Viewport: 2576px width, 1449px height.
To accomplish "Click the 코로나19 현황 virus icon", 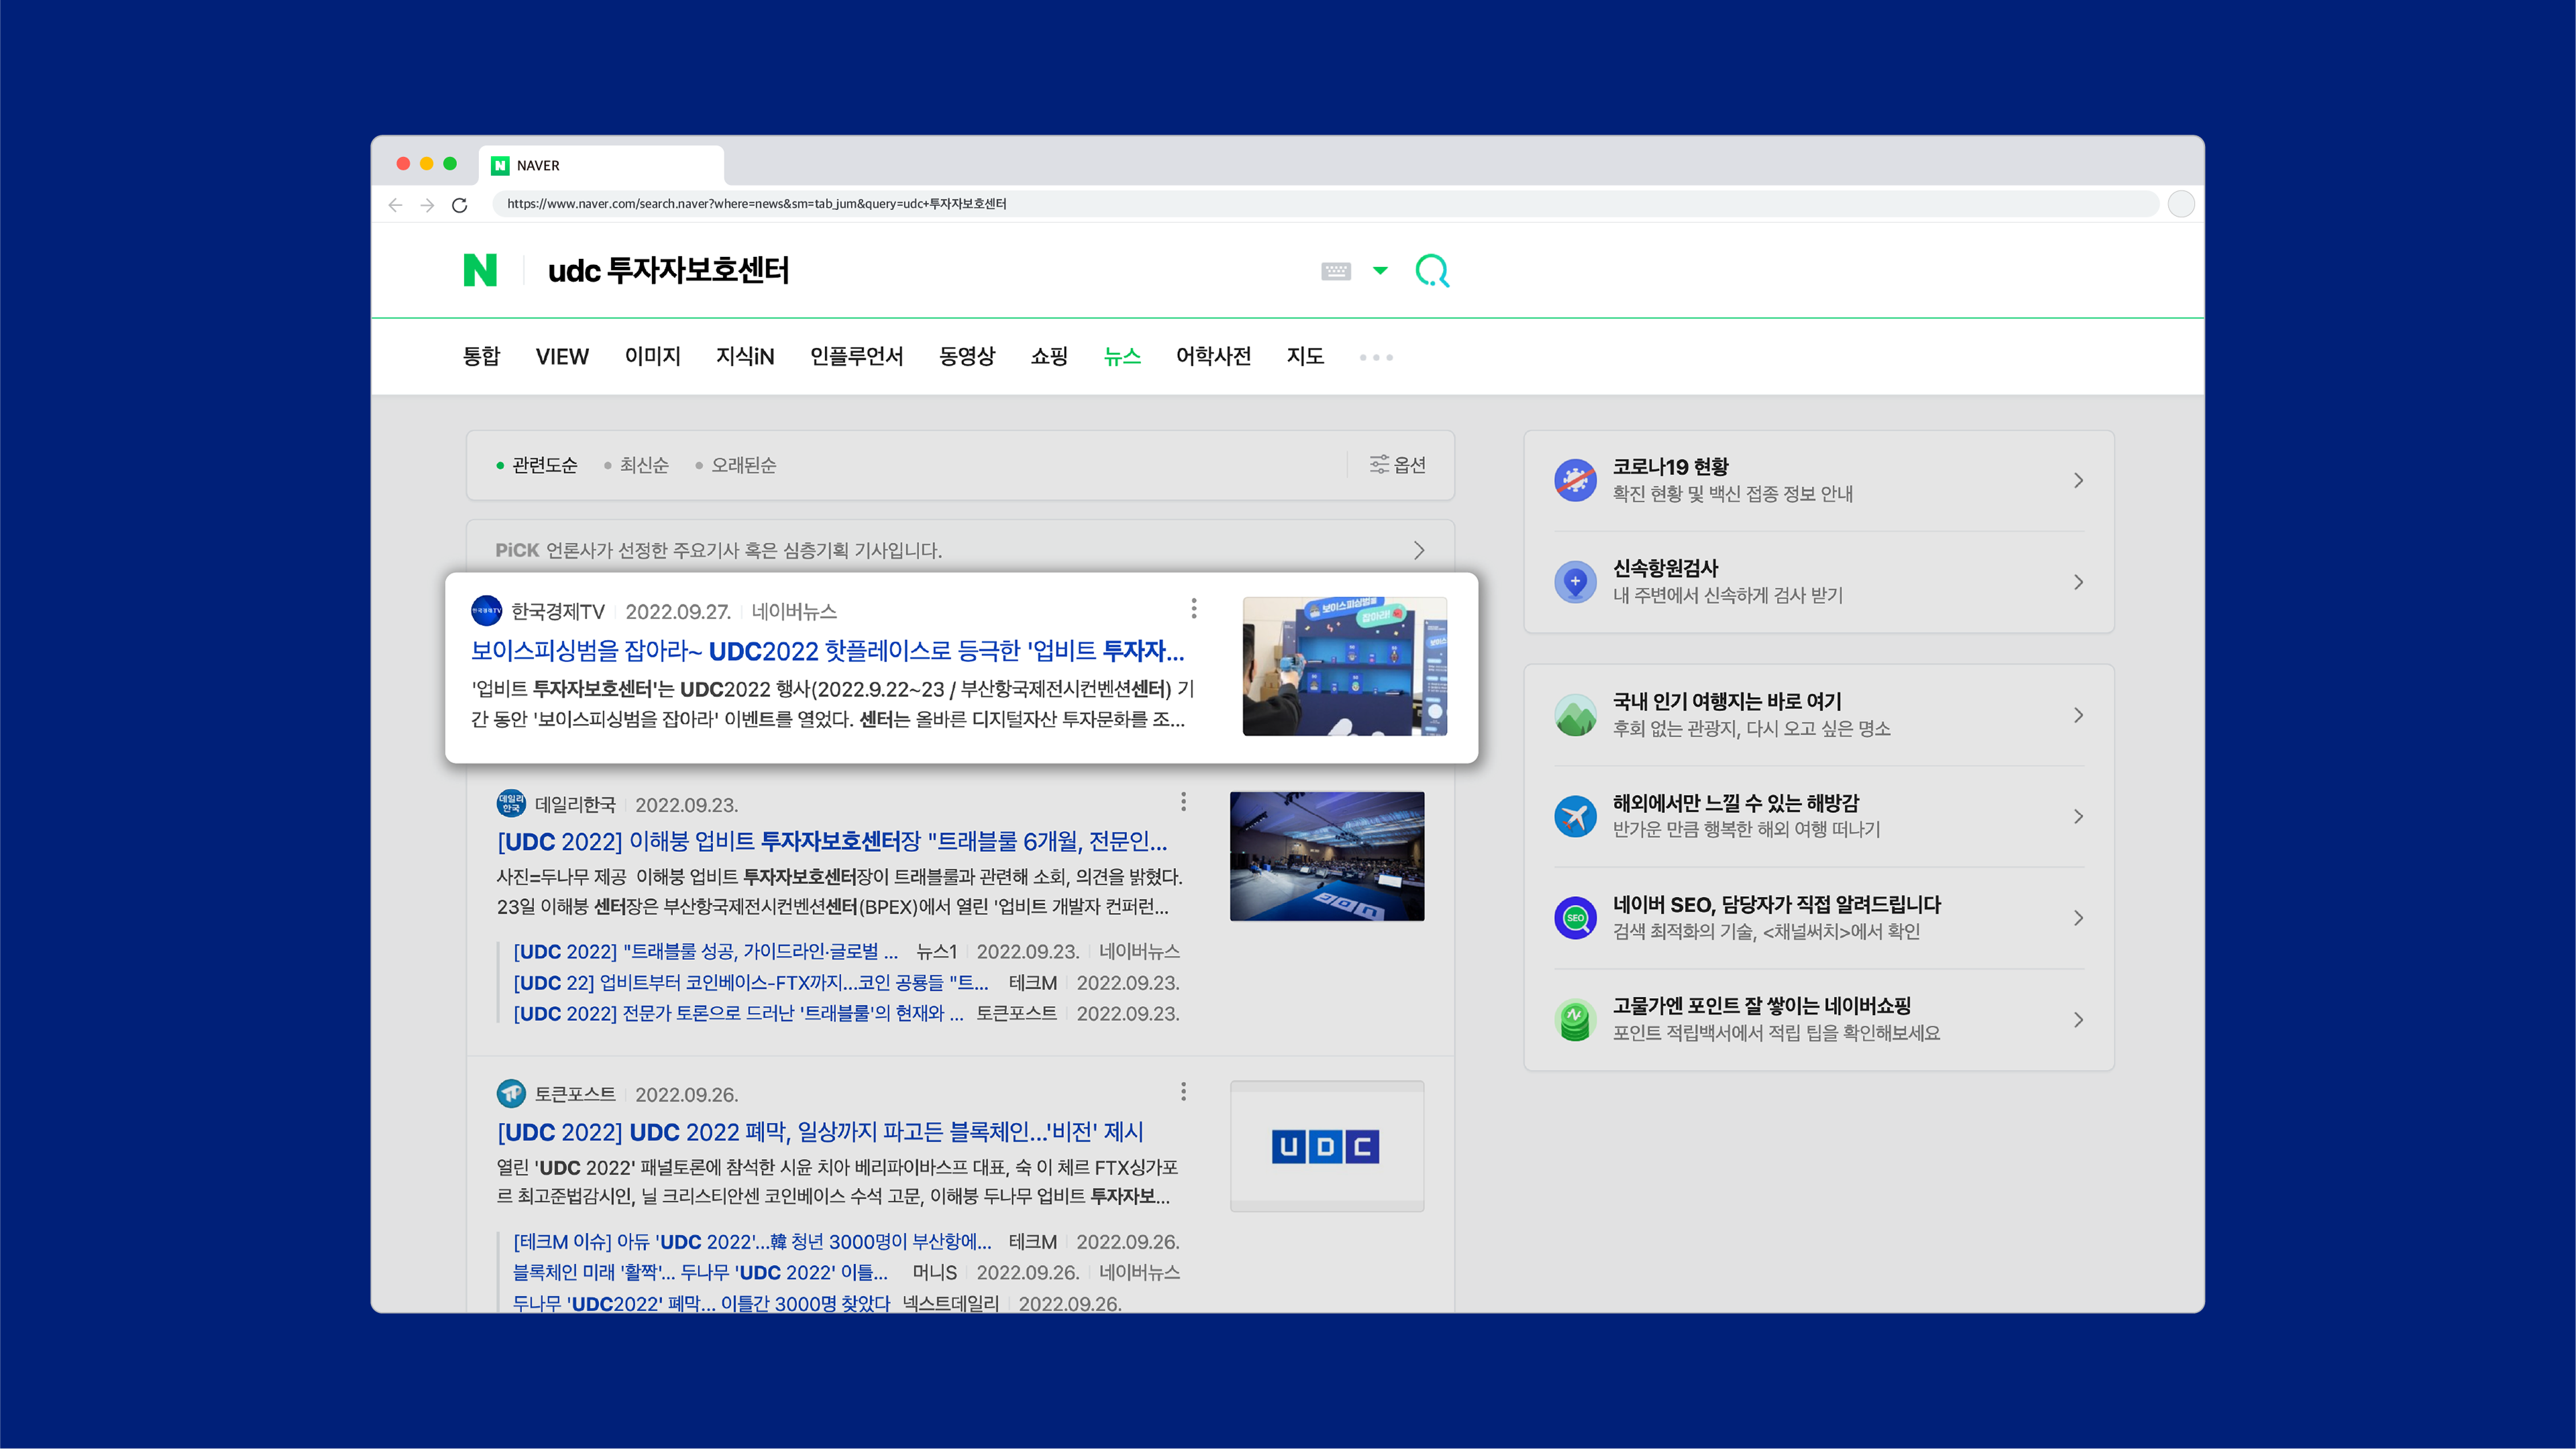I will [x=1576, y=480].
